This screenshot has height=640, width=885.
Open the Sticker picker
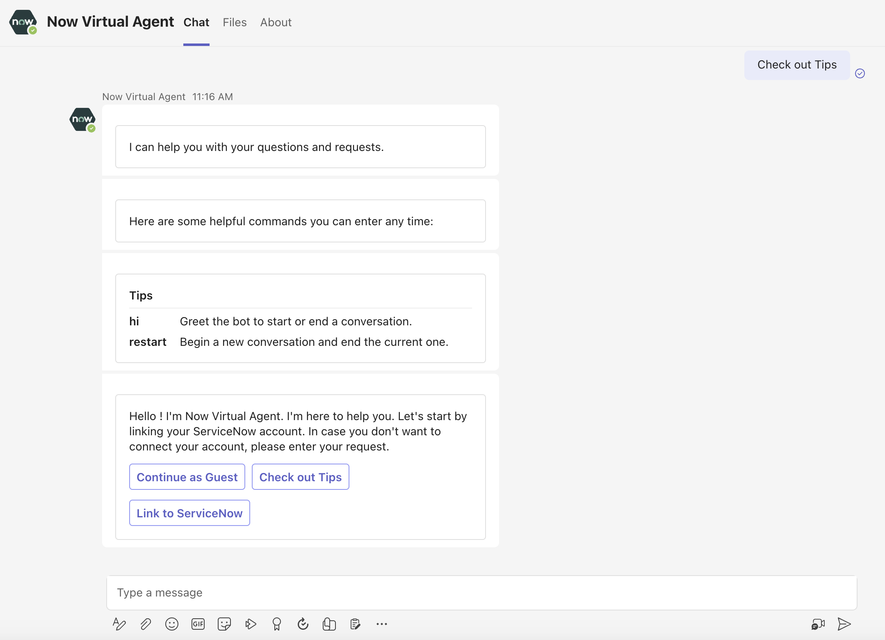click(224, 624)
